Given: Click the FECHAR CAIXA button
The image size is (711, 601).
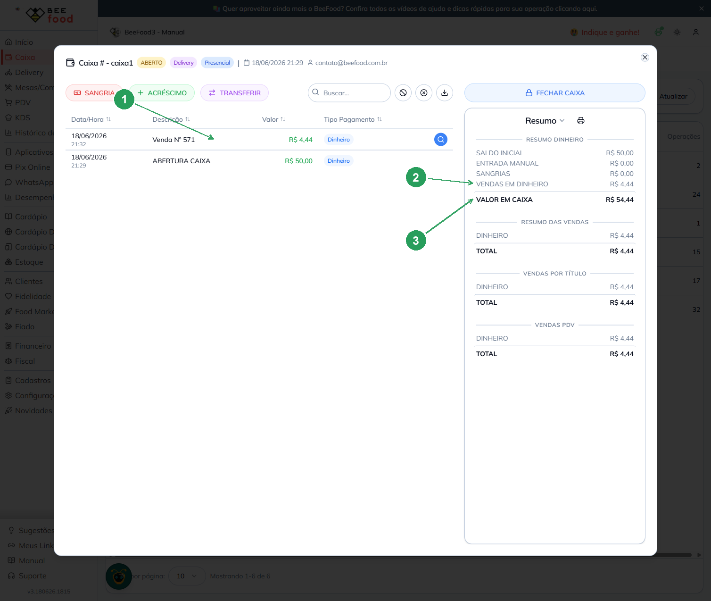Looking at the screenshot, I should (x=555, y=93).
